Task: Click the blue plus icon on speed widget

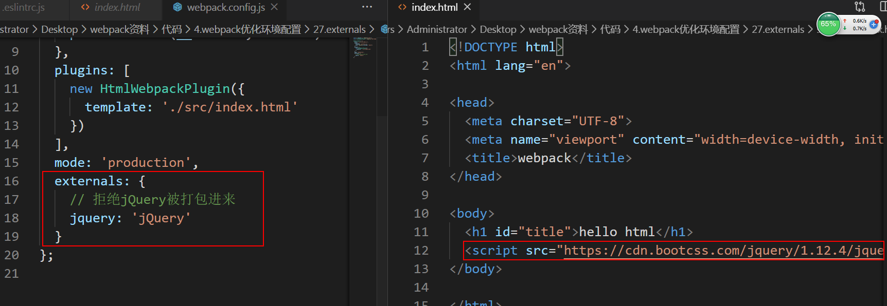Action: coord(874,25)
